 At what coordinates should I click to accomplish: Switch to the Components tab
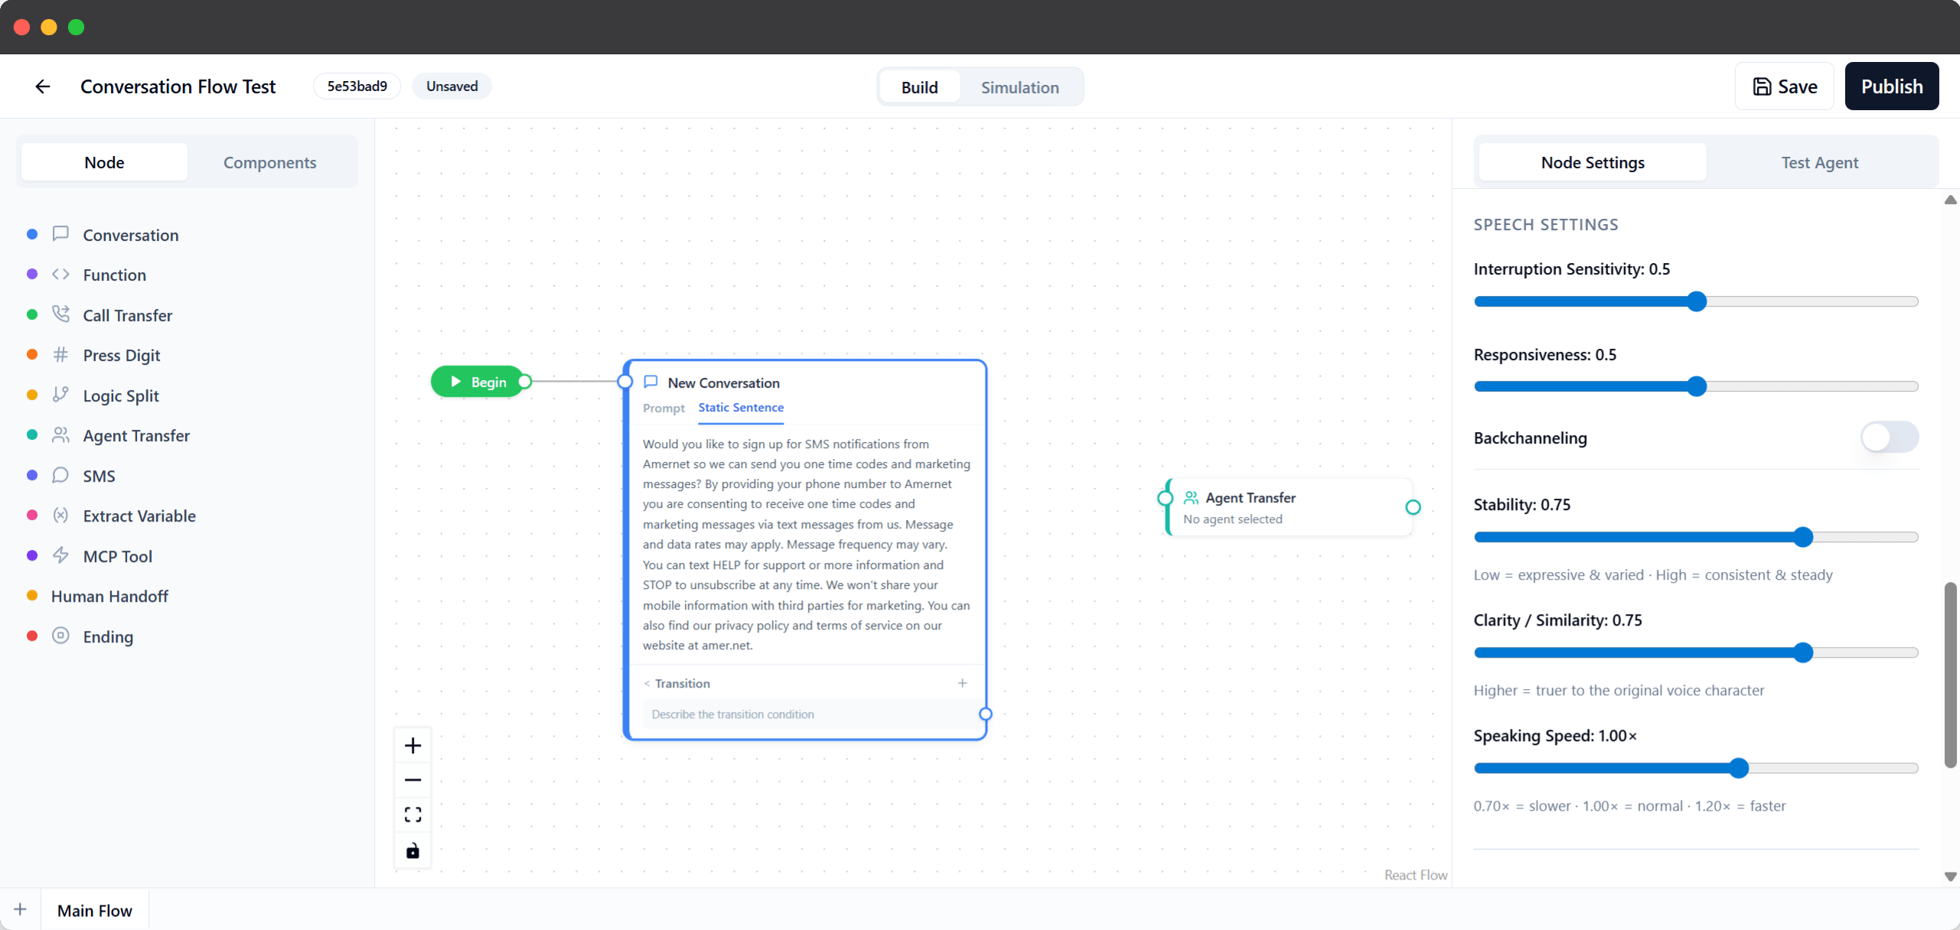point(269,162)
